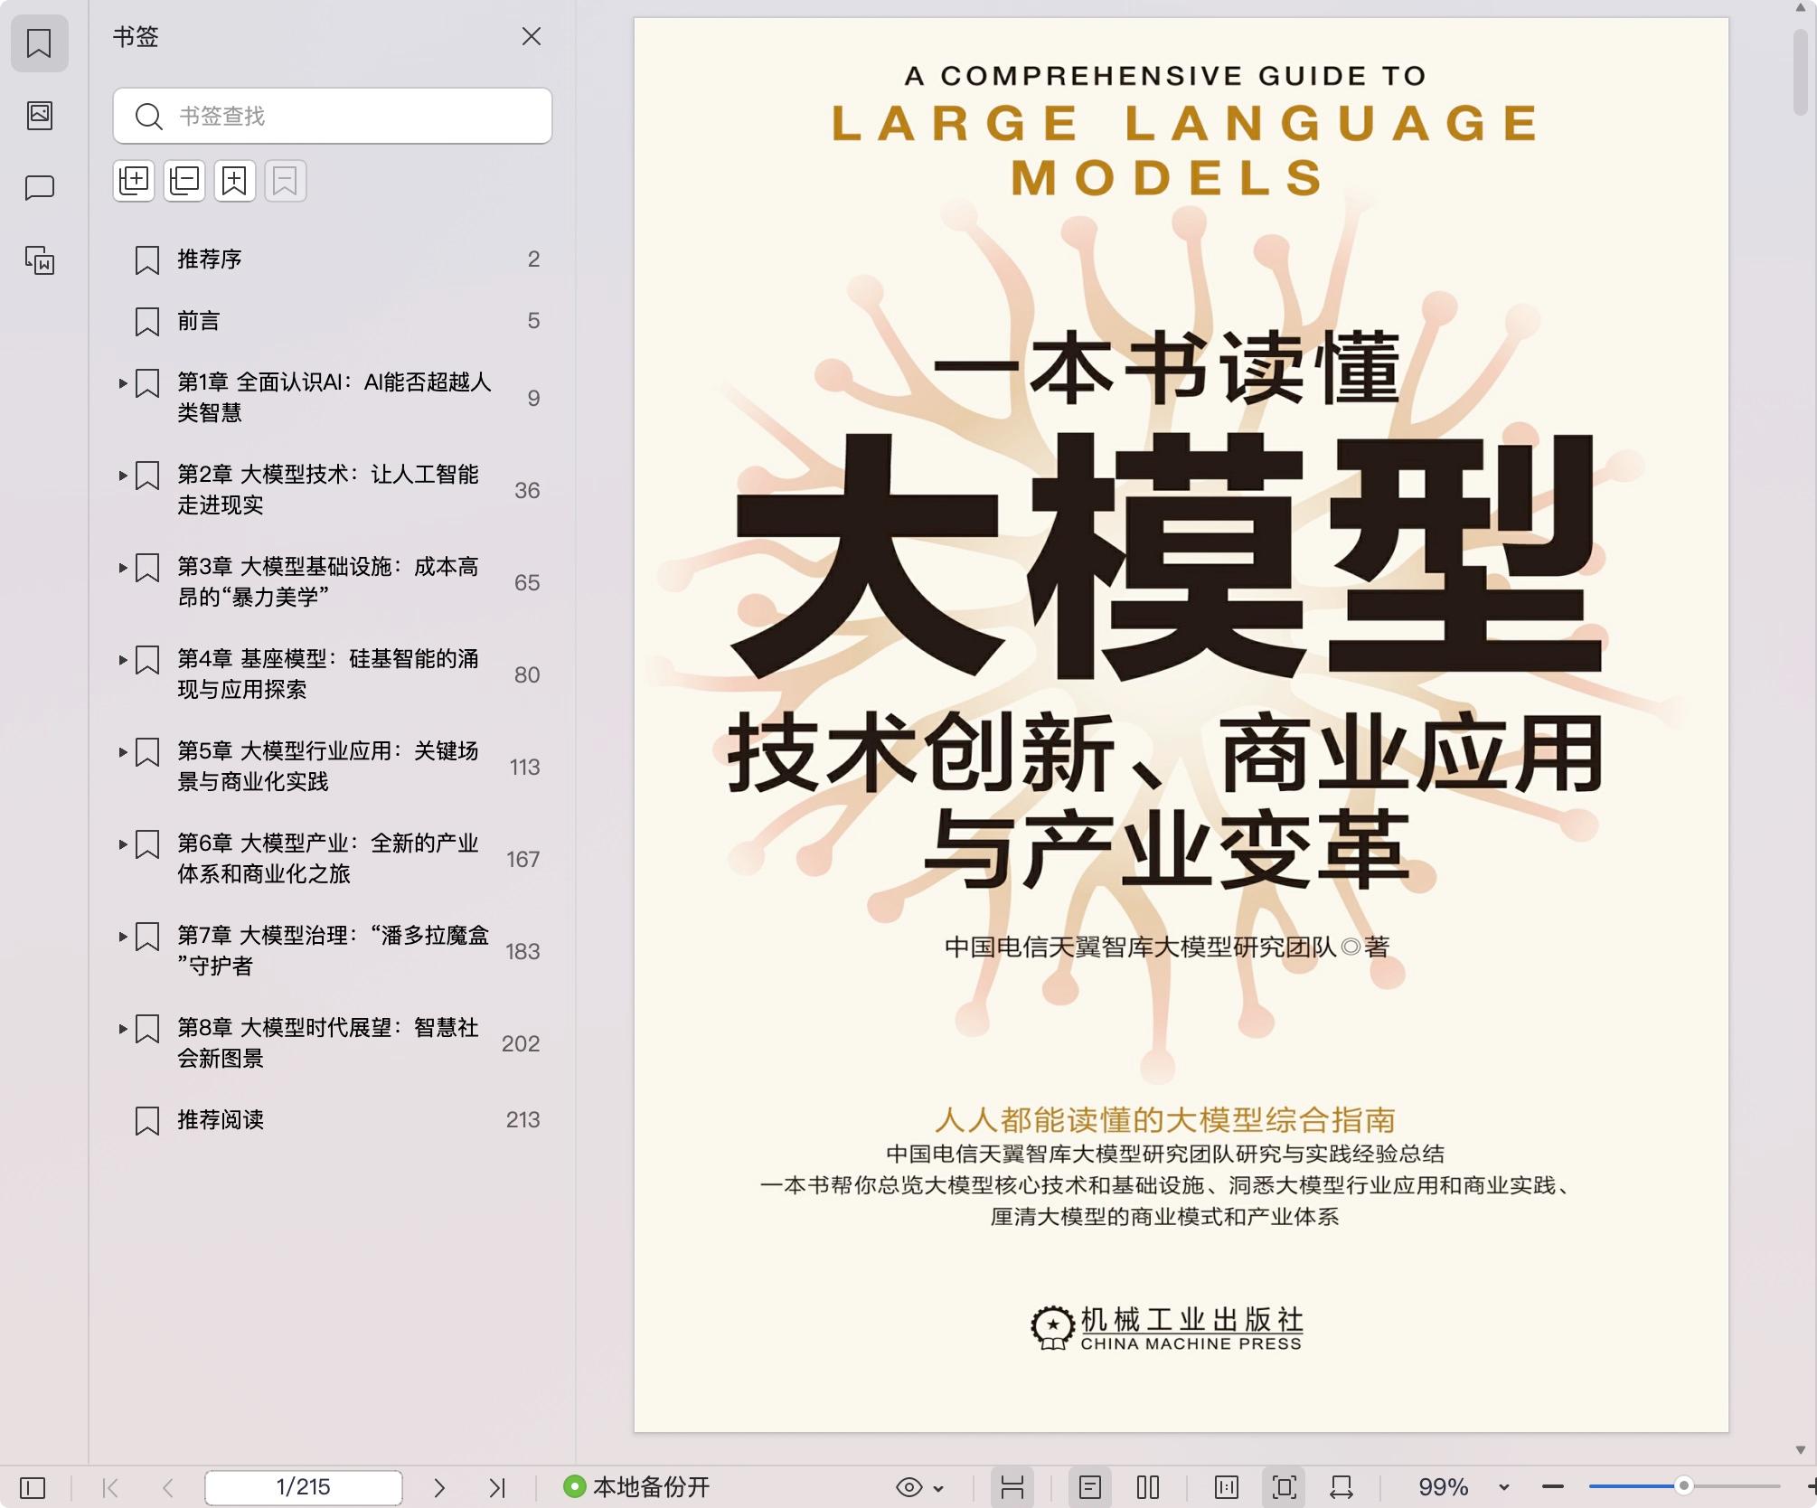Close the 书签 panel
Screen dimensions: 1817x1508
[x=532, y=36]
